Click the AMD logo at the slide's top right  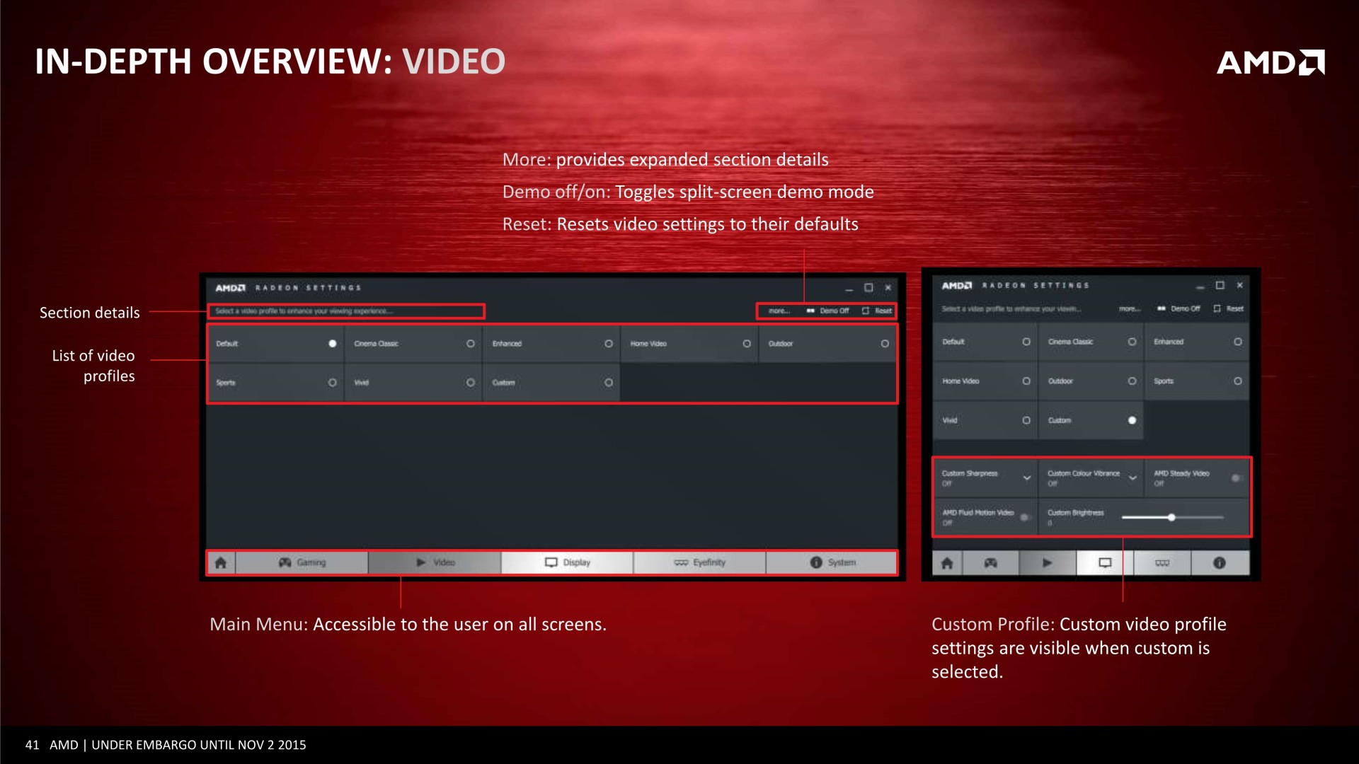[x=1271, y=62]
